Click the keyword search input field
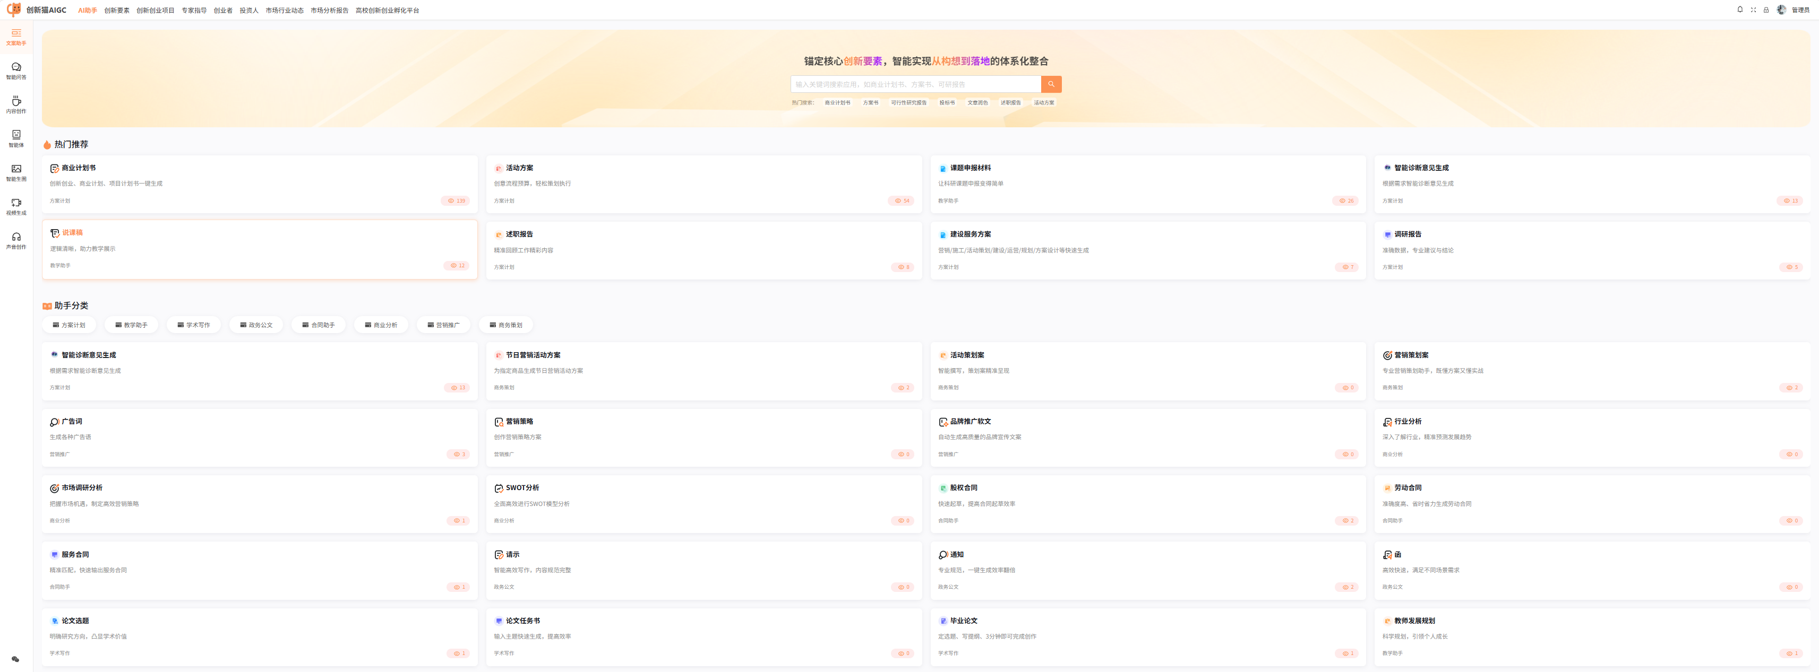This screenshot has width=1819, height=672. 916,84
